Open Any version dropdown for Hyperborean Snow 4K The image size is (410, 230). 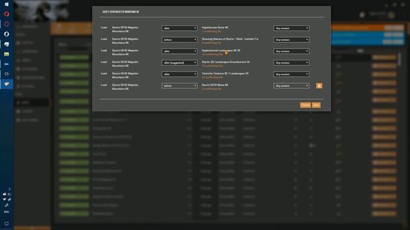[291, 28]
